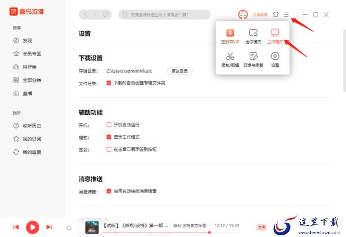Go to 会员专区 in sidebar

coord(27,54)
